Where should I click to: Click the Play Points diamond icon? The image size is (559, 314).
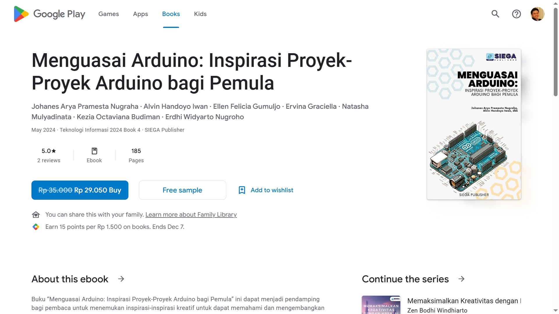click(x=36, y=227)
